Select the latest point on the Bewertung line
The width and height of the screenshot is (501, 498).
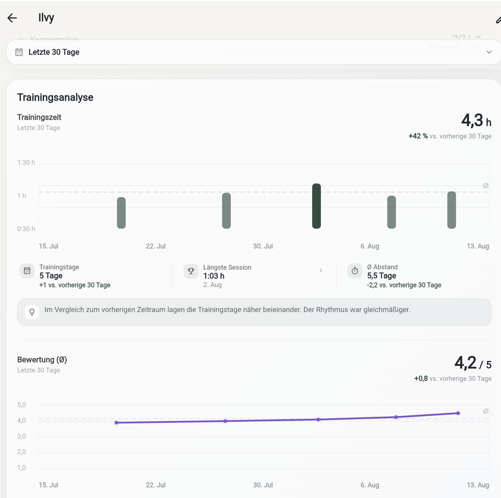458,413
